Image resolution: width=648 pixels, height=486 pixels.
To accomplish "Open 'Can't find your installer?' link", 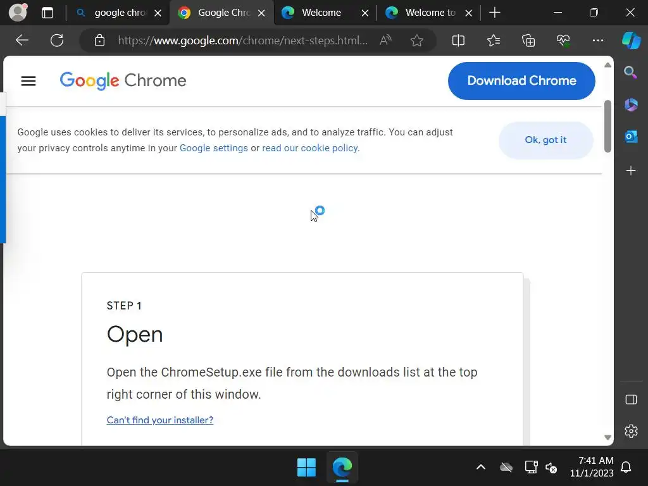I will [160, 420].
